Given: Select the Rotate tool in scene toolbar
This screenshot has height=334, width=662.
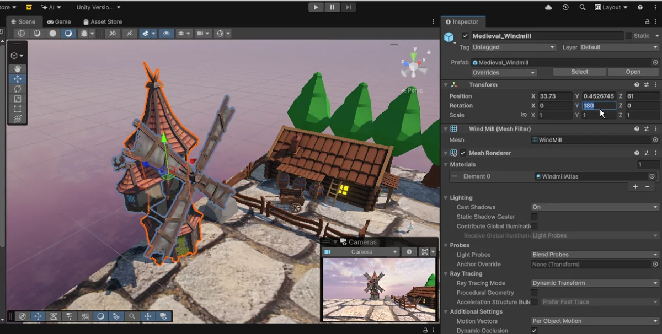Looking at the screenshot, I should 18,89.
